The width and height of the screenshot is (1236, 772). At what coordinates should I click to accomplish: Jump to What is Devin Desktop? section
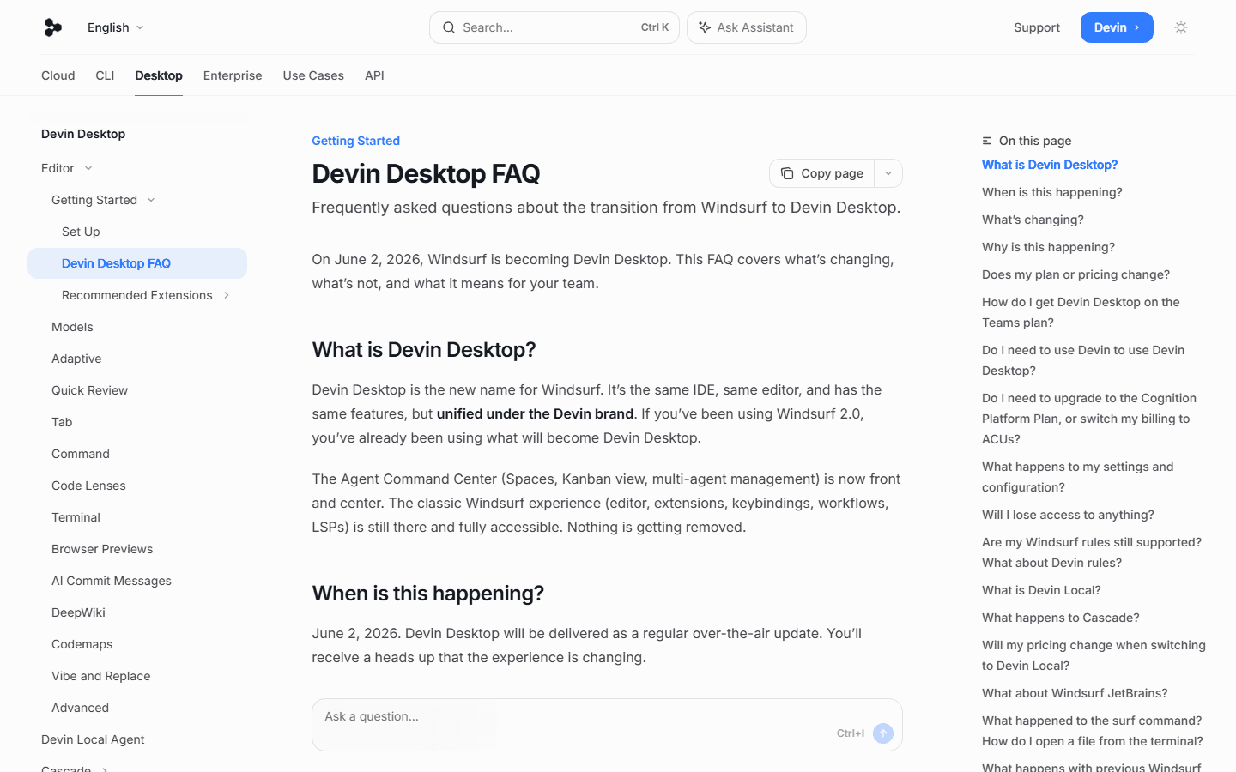pyautogui.click(x=1050, y=165)
